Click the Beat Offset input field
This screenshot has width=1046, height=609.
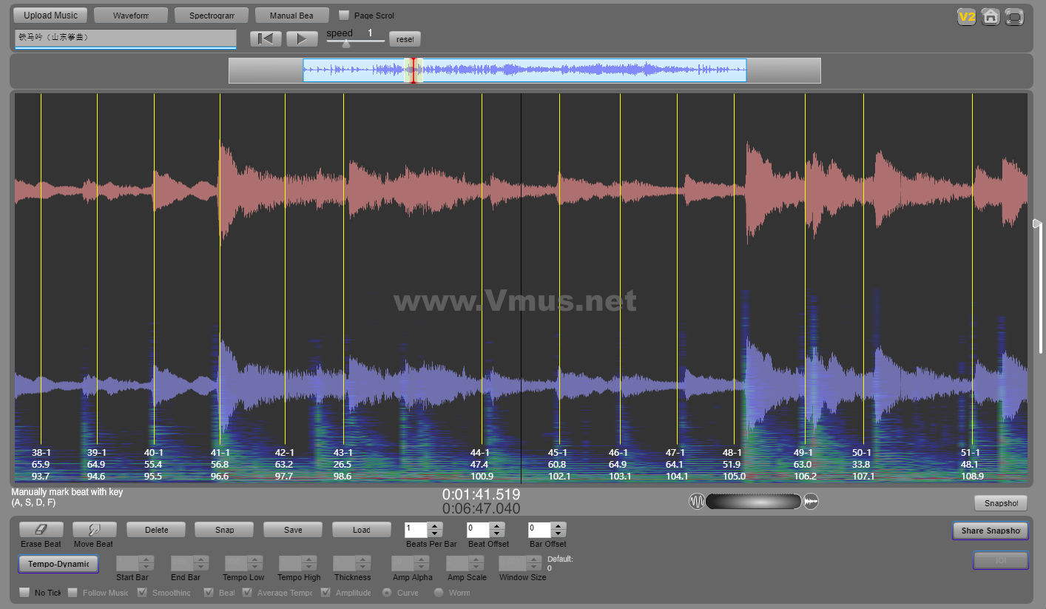[x=478, y=530]
